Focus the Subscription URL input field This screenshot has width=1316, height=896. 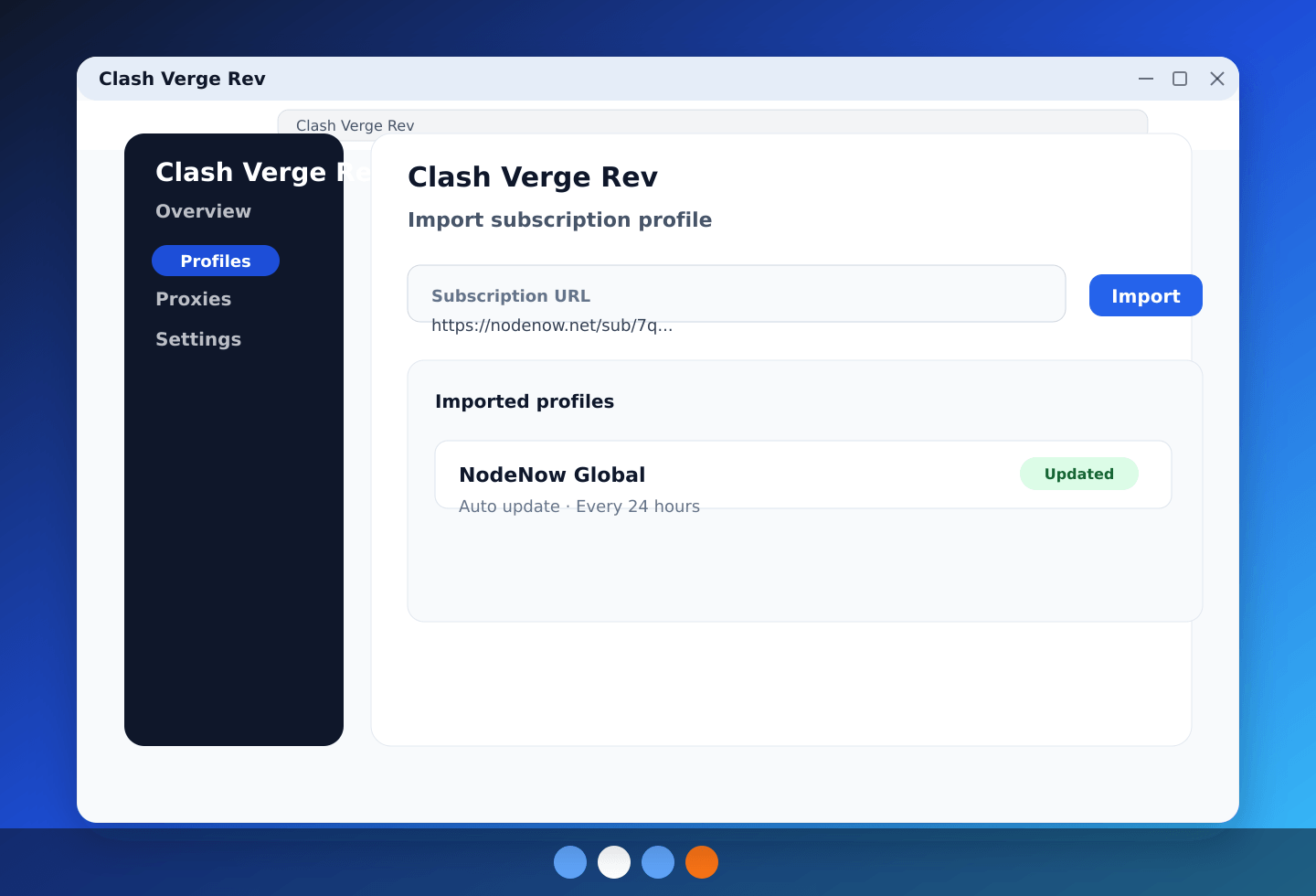tap(737, 293)
